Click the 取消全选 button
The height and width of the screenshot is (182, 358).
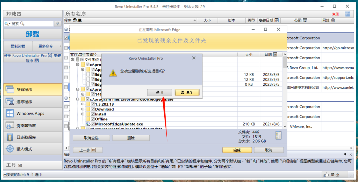point(91,138)
